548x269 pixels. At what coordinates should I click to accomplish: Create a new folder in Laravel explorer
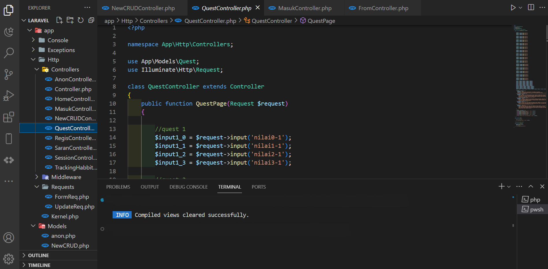click(x=70, y=20)
